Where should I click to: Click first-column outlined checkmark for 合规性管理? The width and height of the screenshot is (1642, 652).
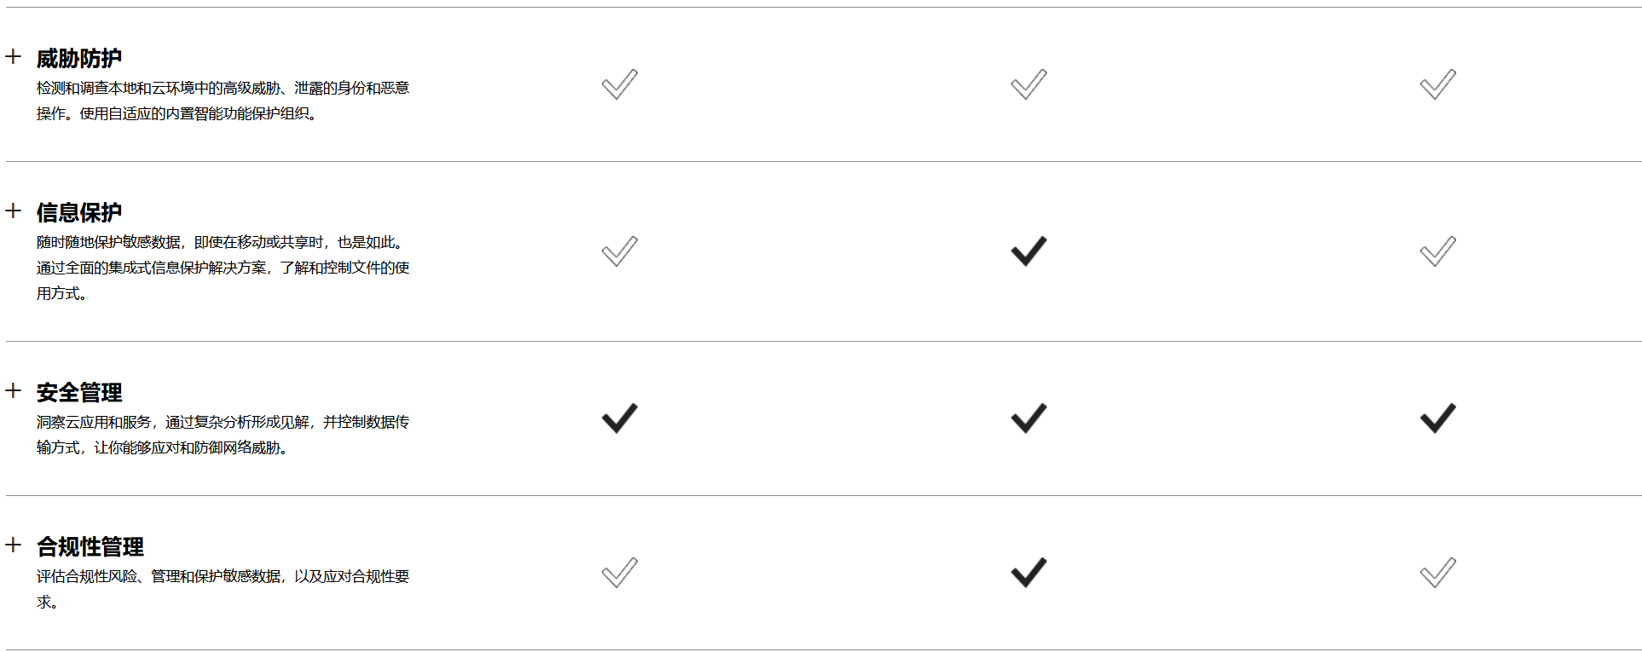[x=620, y=573]
